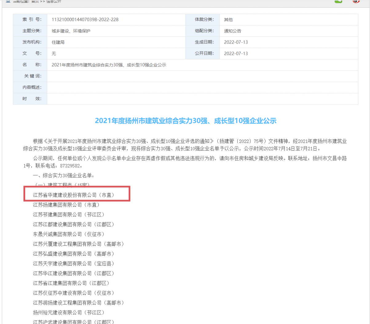Viewport: 370px width, 324px height.
Task: Click the 名称 field cell in the table
Action: tap(30, 65)
